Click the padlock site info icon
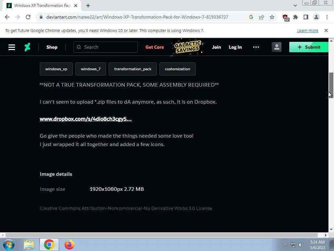Screen dimensions: 334x251 point(41,17)
